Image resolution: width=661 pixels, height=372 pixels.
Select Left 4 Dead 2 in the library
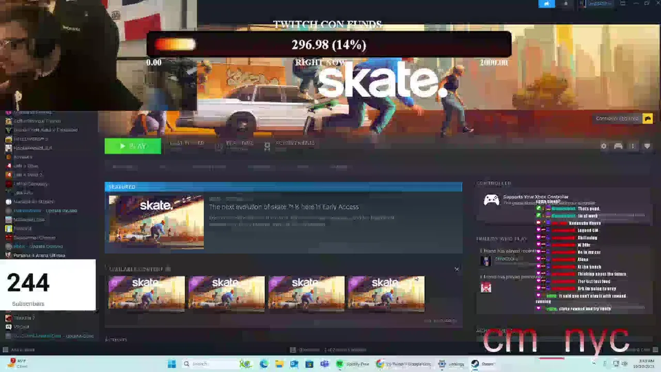pyautogui.click(x=24, y=175)
